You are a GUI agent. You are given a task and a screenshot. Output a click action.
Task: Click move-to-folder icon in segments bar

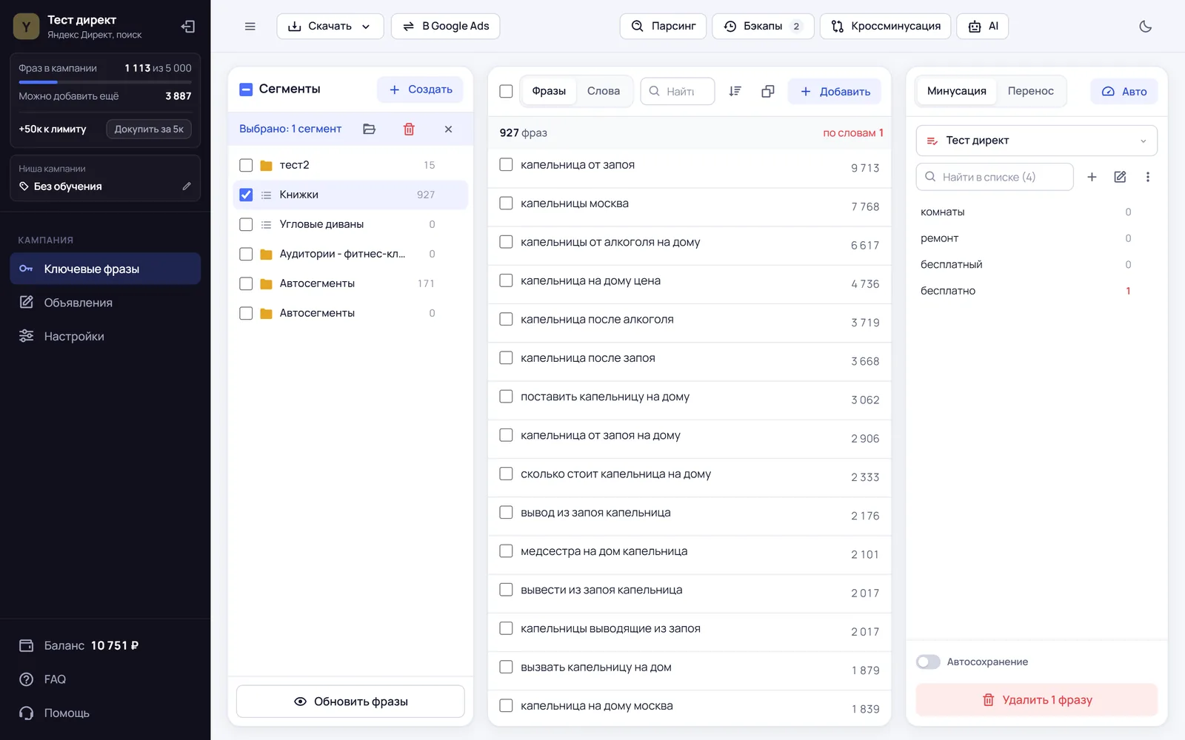369,129
